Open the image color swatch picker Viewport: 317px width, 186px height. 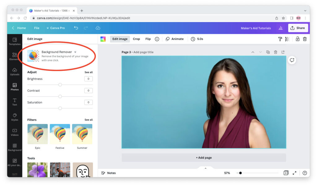tap(103, 39)
